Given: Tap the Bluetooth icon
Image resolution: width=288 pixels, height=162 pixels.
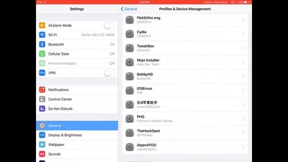Looking at the screenshot, I should (42, 44).
